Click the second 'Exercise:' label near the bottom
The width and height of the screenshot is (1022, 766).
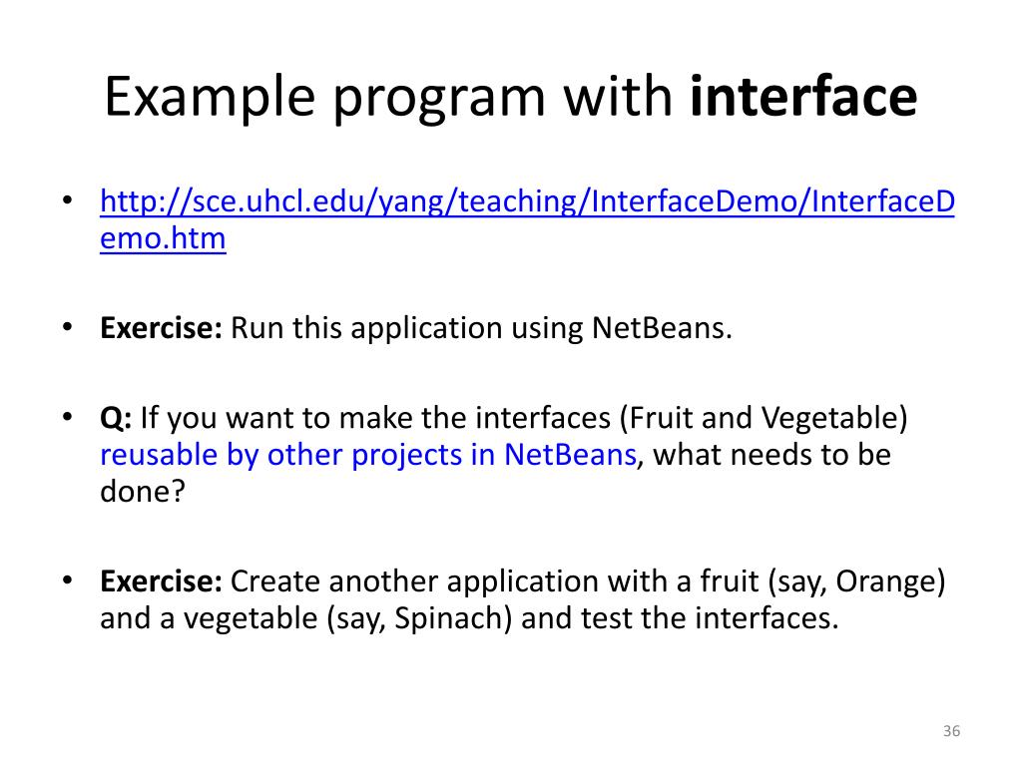pyautogui.click(x=161, y=580)
